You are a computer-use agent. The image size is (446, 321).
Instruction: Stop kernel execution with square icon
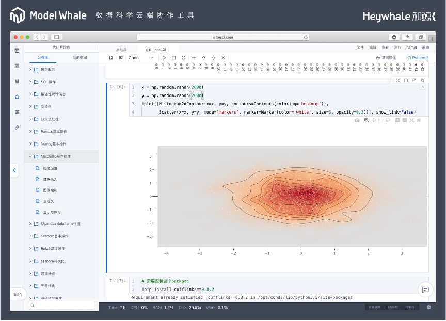(x=174, y=58)
